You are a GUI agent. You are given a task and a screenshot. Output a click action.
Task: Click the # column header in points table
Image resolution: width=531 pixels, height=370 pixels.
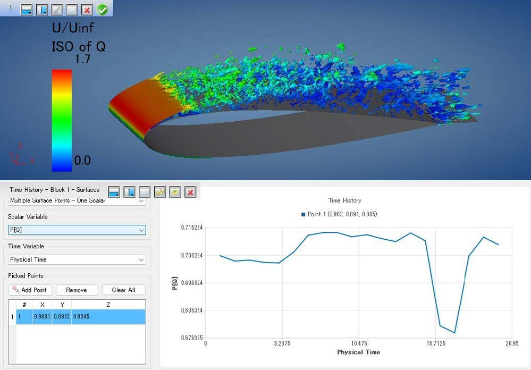coord(24,305)
